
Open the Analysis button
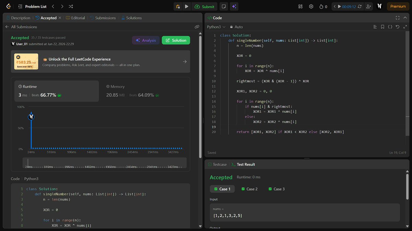(x=146, y=40)
